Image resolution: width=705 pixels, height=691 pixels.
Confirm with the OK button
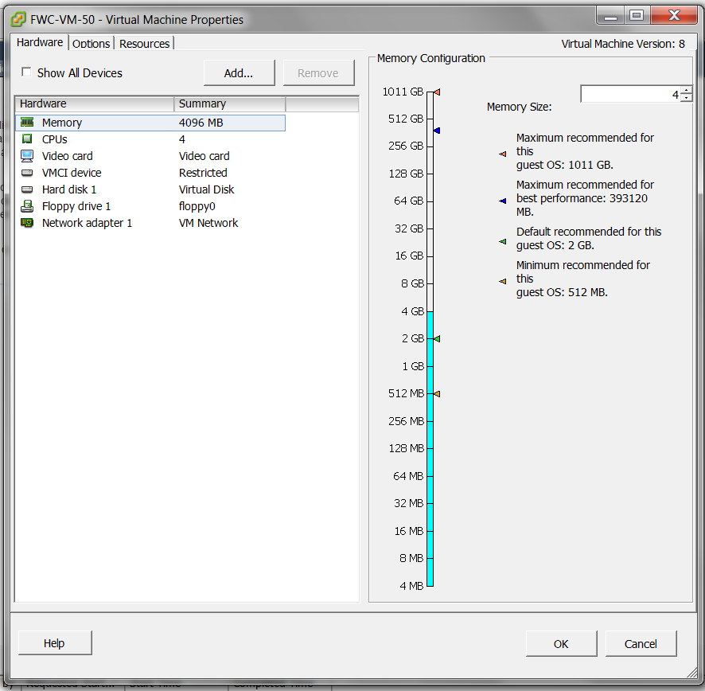click(561, 644)
